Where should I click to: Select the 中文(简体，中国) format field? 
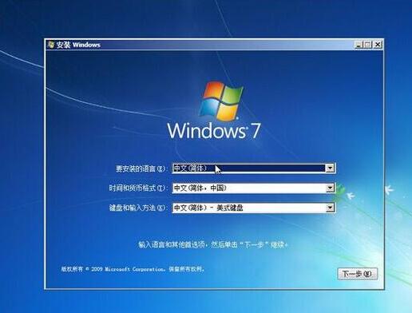[254, 188]
